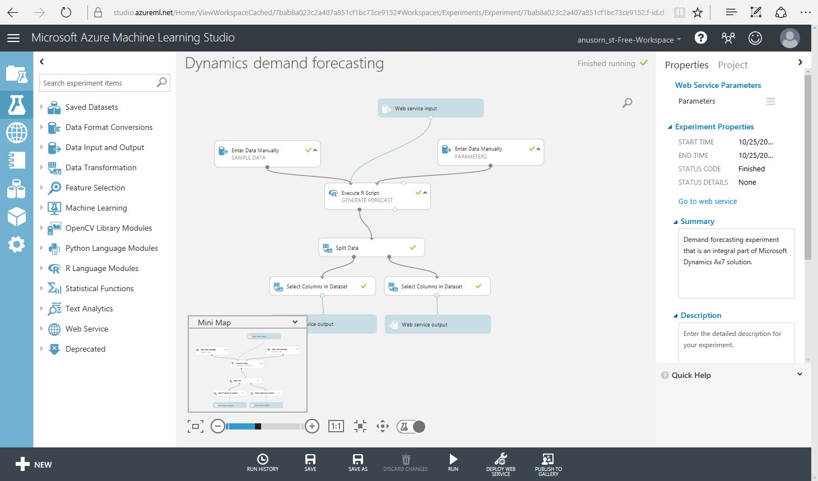This screenshot has height=481, width=818.
Task: Open Notebooks icon in sidebar
Action: click(x=16, y=160)
